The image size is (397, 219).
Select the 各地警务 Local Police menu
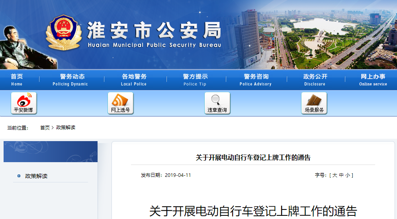coord(134,79)
